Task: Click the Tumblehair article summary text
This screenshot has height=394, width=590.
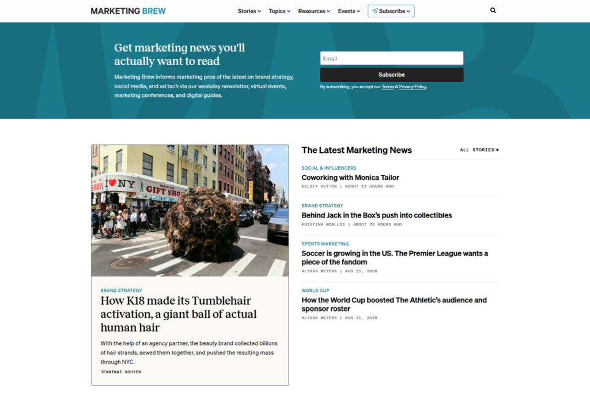Action: click(x=189, y=352)
